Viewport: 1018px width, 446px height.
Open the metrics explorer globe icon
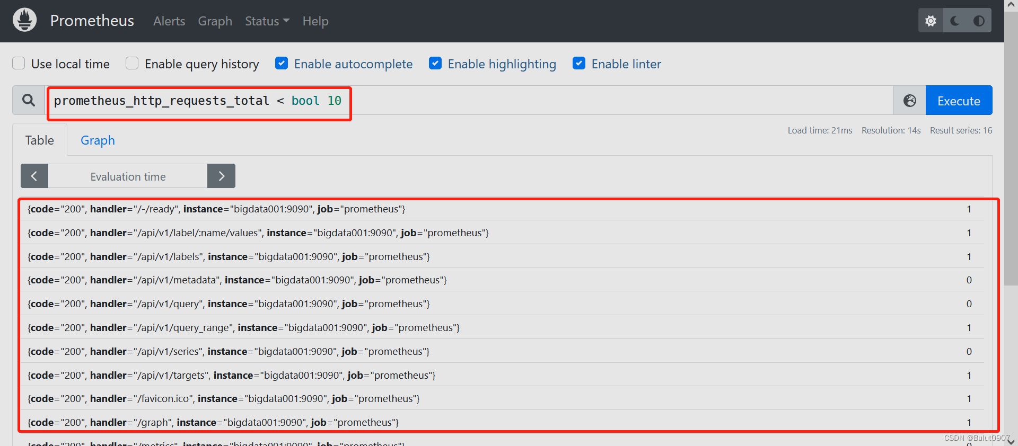pyautogui.click(x=910, y=101)
